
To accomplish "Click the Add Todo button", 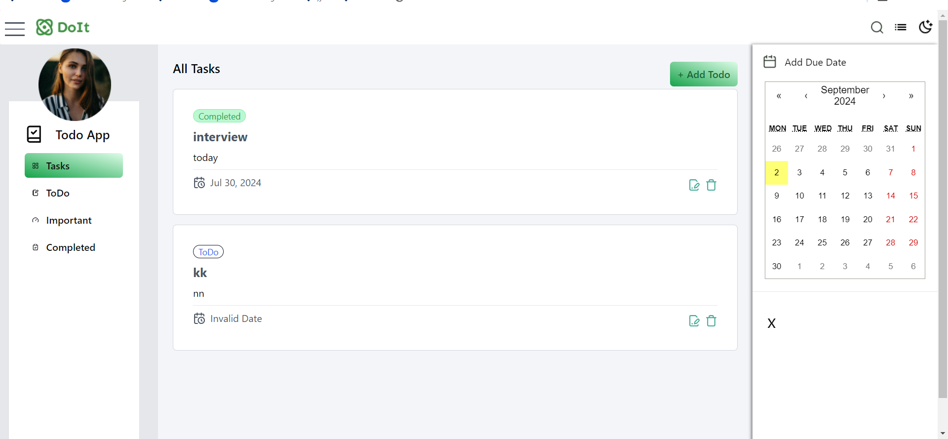I will 704,74.
